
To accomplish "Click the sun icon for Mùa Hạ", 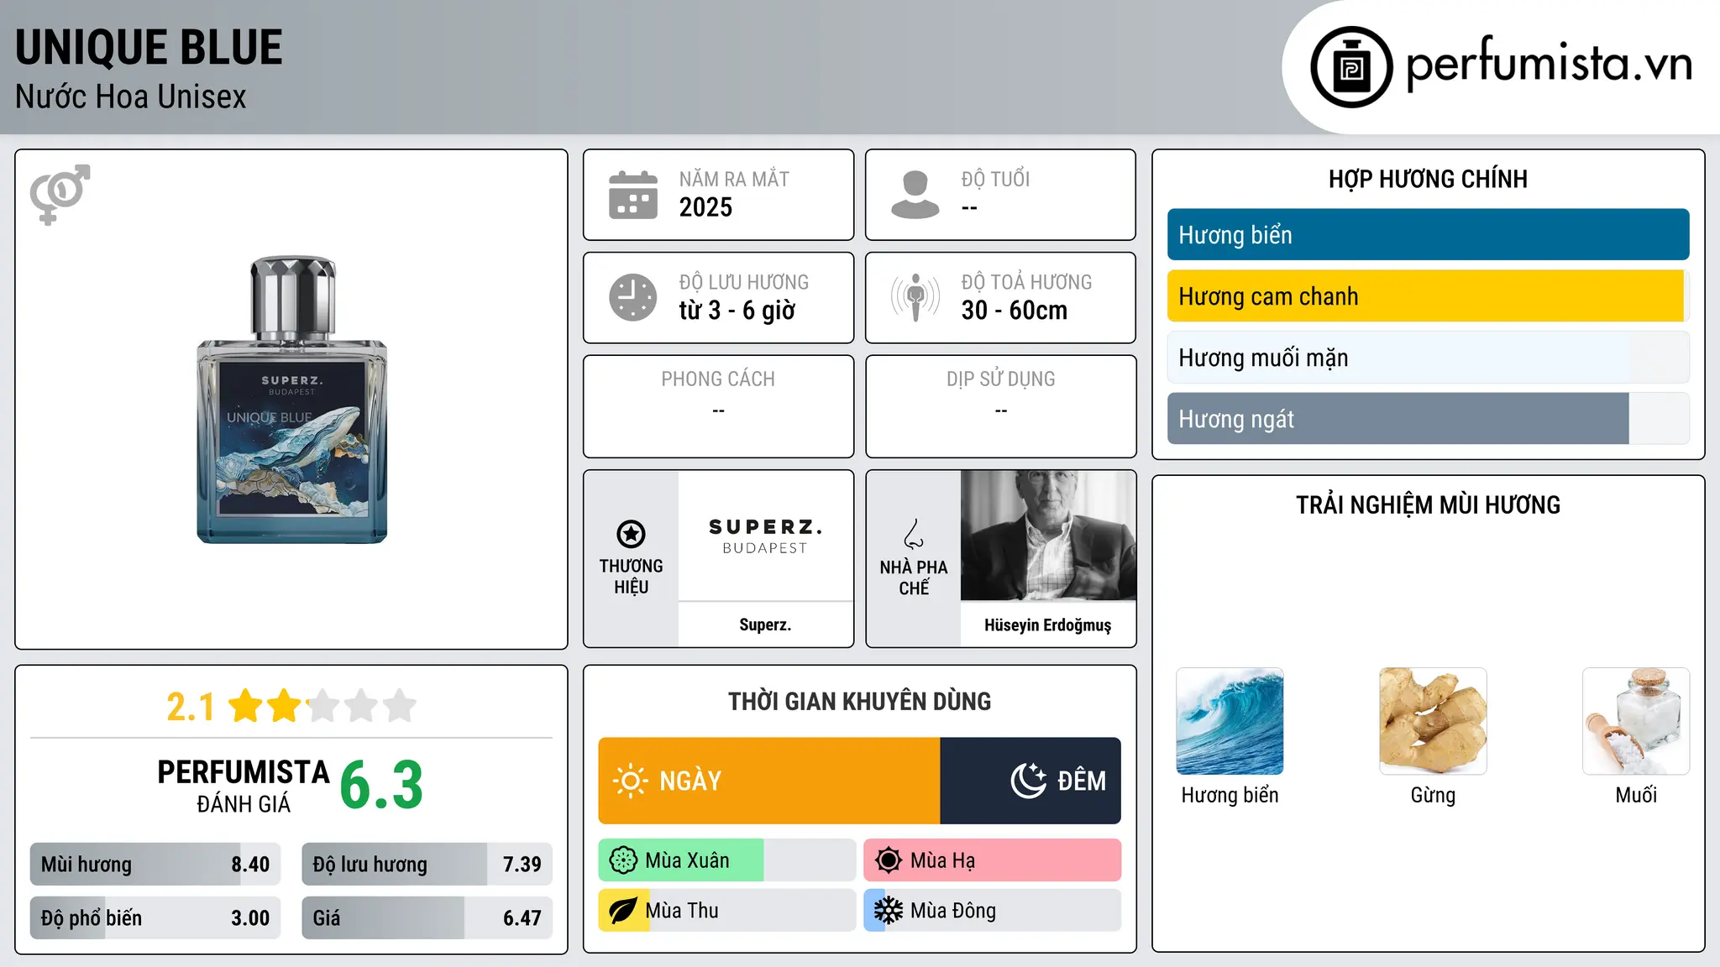I will coord(889,860).
